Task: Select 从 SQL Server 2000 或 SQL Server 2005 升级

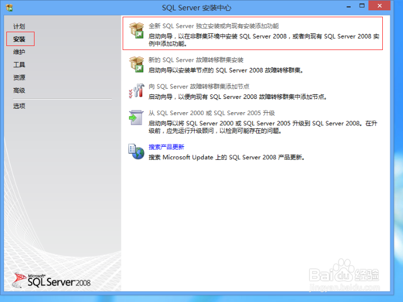Action: [x=211, y=113]
